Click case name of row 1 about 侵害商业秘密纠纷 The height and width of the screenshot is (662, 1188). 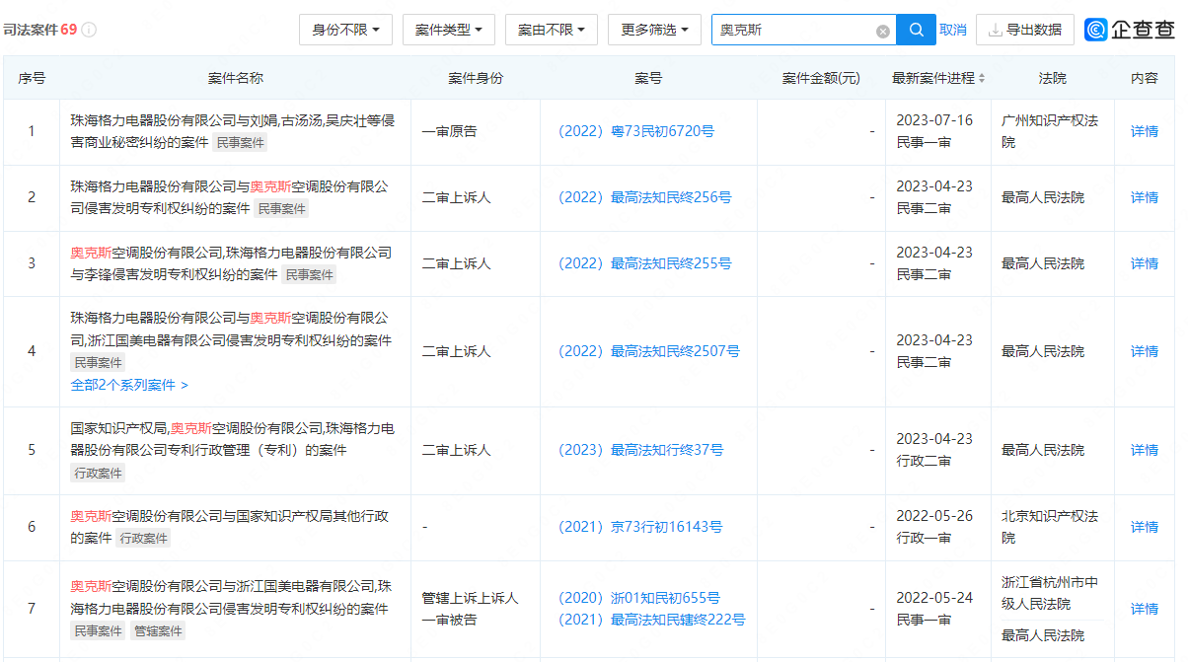click(x=233, y=131)
